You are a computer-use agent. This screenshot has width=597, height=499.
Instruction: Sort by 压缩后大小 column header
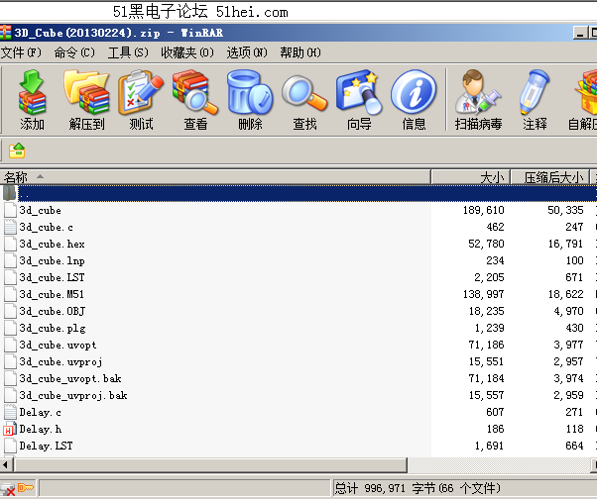click(x=549, y=177)
